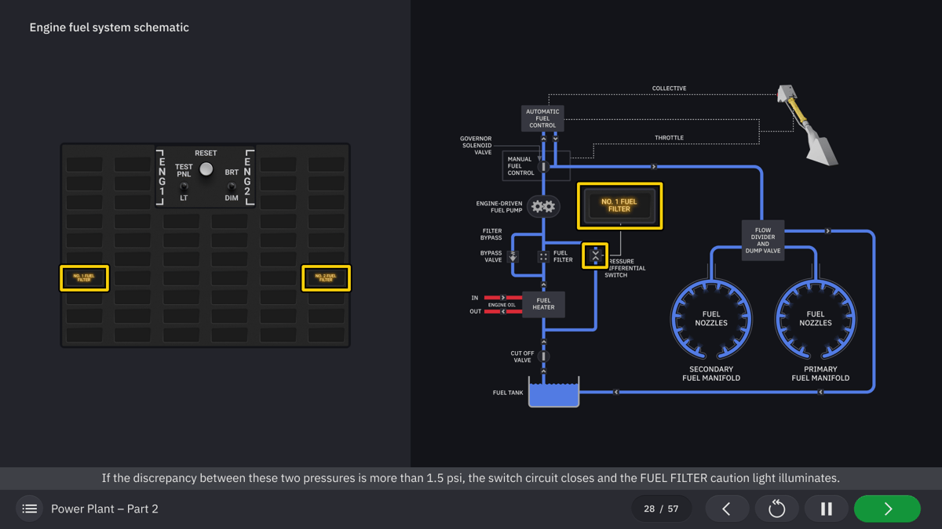Viewport: 942px width, 529px height.
Task: Click the NO. 2 FUEL FILTER panel light
Action: click(326, 278)
